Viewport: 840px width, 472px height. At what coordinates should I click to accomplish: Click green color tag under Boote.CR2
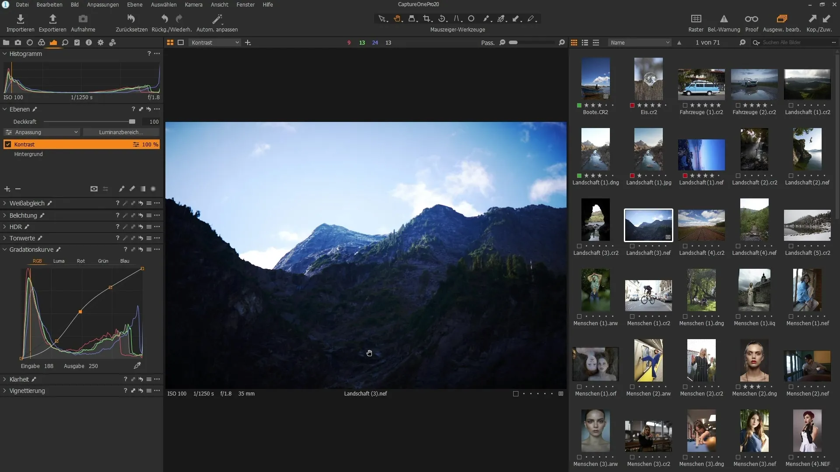click(x=579, y=105)
